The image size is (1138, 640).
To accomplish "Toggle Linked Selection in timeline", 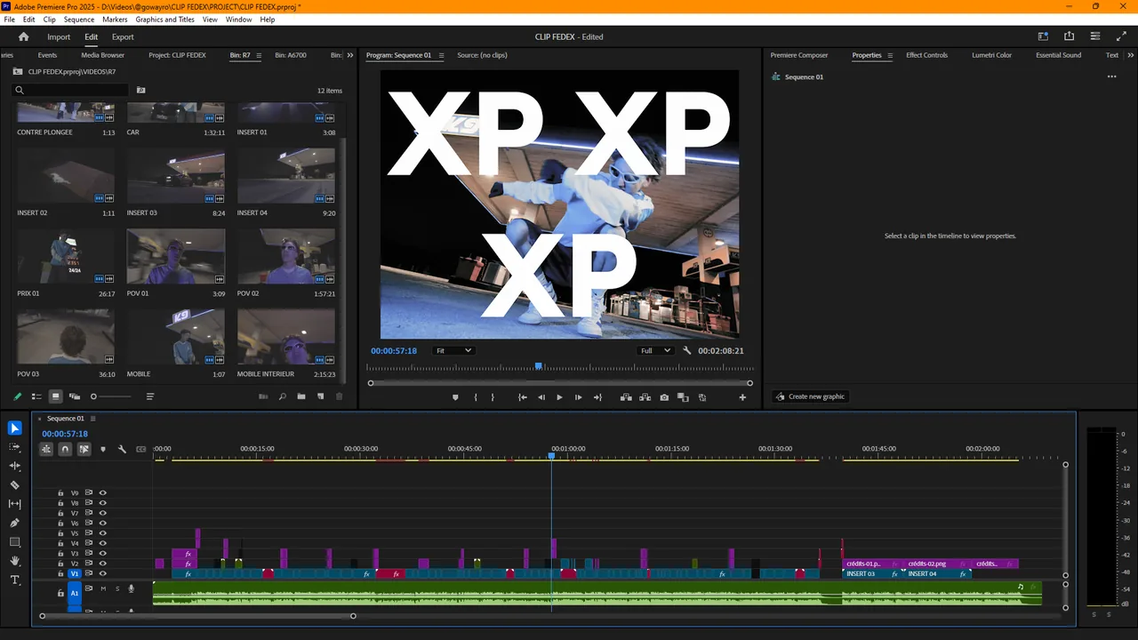I will 84,449.
